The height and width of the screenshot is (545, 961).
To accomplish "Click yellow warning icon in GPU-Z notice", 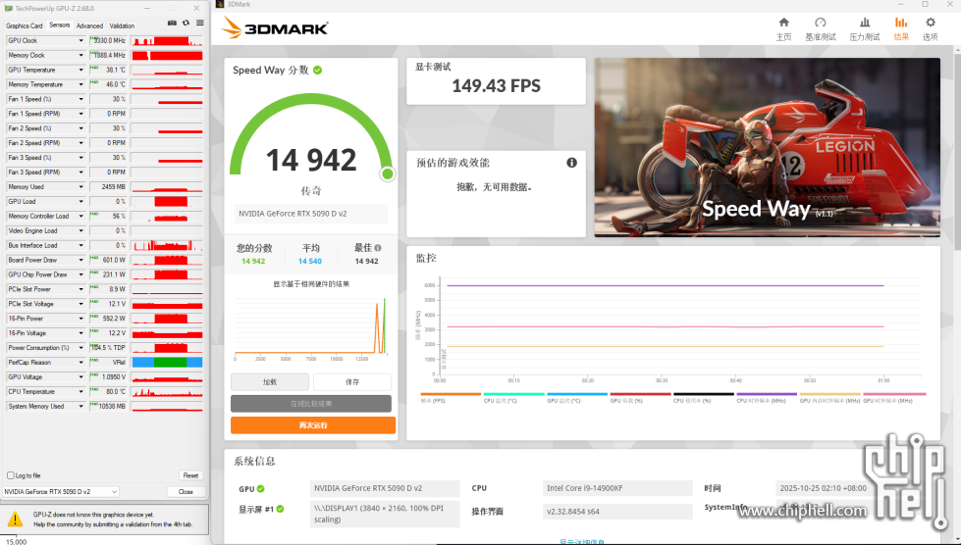I will [x=15, y=520].
